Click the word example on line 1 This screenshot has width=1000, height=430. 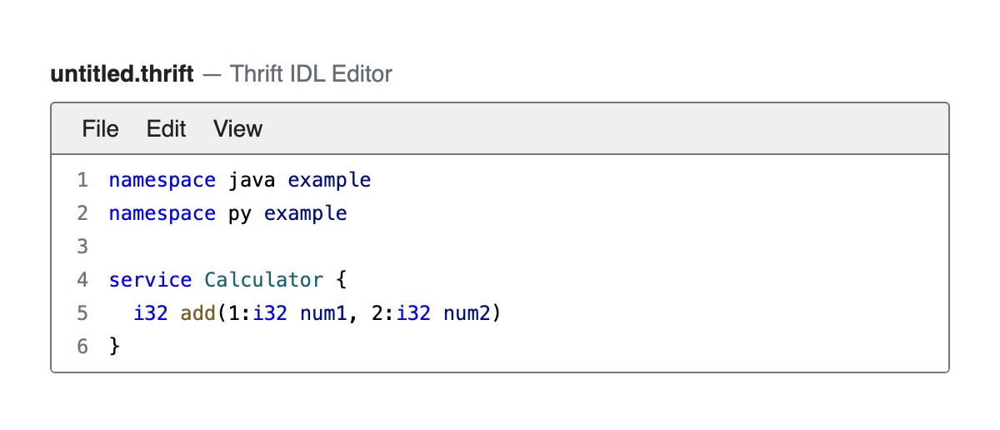tap(329, 180)
